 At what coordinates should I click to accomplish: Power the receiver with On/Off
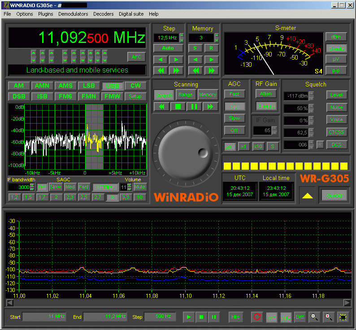tap(334, 196)
